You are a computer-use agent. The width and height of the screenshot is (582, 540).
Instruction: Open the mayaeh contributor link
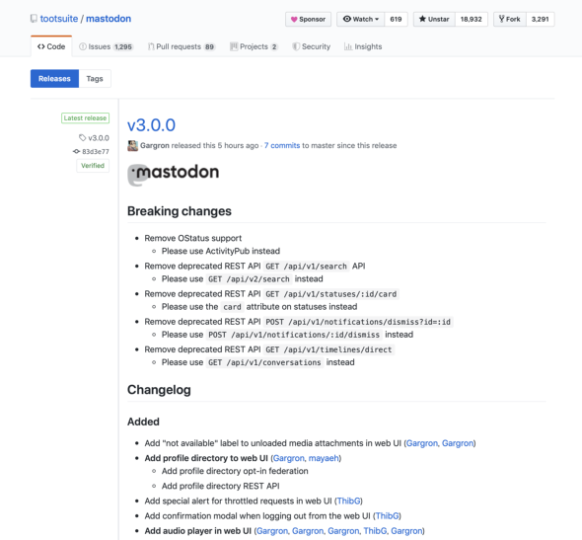pyautogui.click(x=324, y=458)
